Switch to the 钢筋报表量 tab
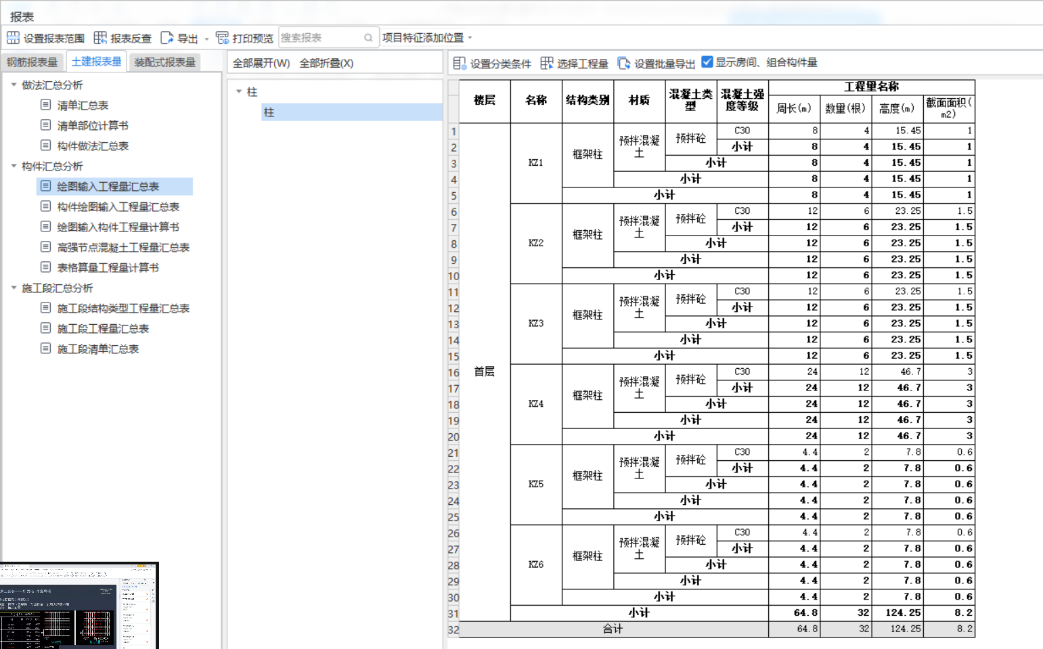Screen dimensions: 1043x649 click(x=32, y=62)
